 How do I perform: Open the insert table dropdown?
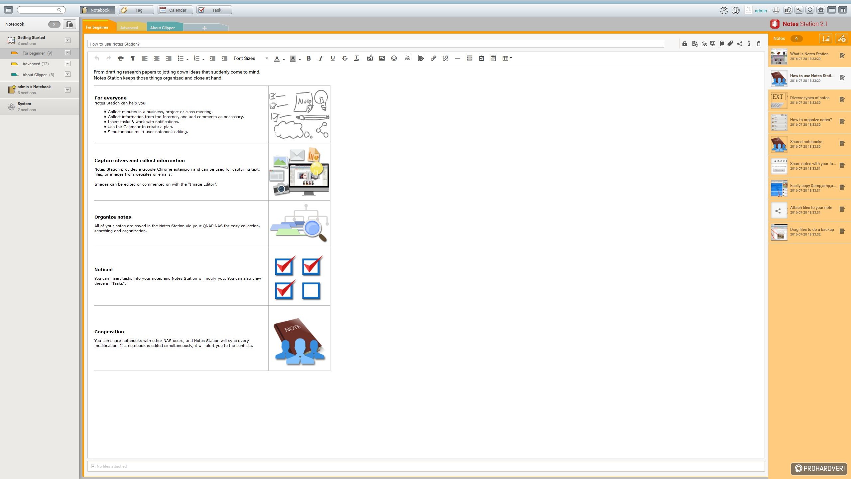click(507, 58)
